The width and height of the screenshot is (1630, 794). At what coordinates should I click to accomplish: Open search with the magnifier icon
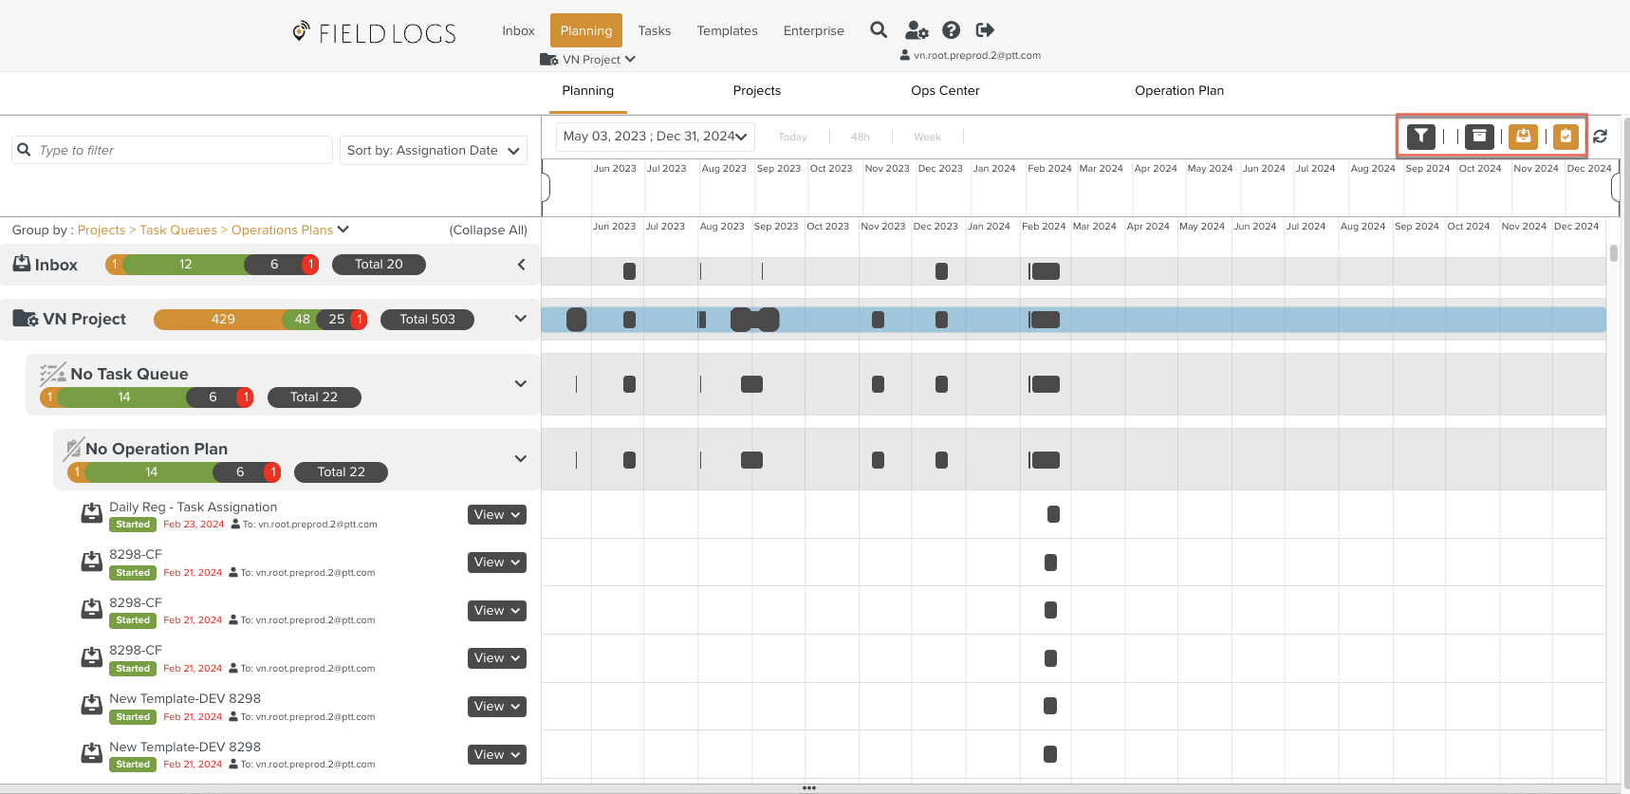click(879, 30)
